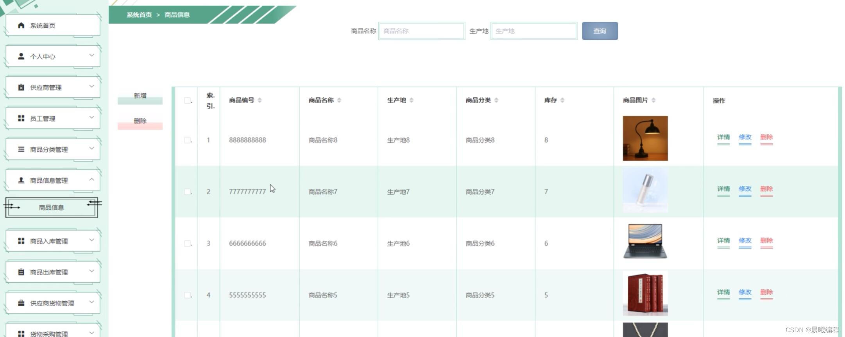Click the 新增 add button
The height and width of the screenshot is (337, 845).
tap(140, 96)
